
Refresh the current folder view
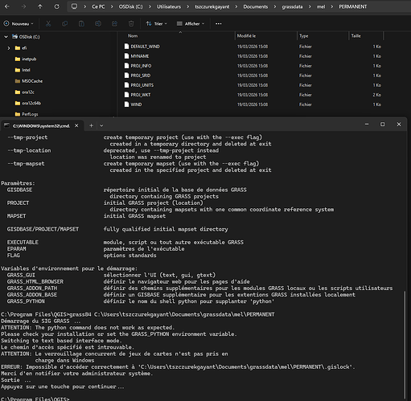pyautogui.click(x=57, y=6)
